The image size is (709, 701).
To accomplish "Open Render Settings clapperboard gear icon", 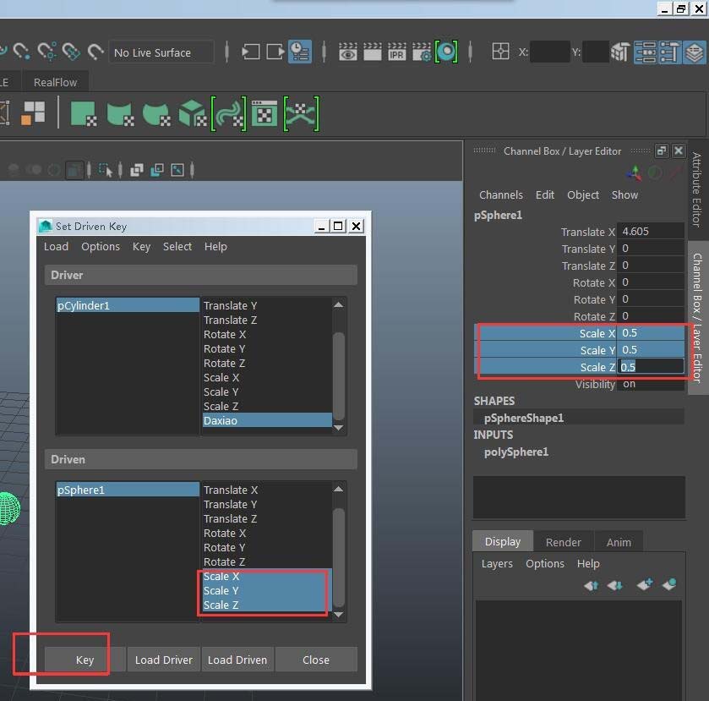I will coord(422,52).
